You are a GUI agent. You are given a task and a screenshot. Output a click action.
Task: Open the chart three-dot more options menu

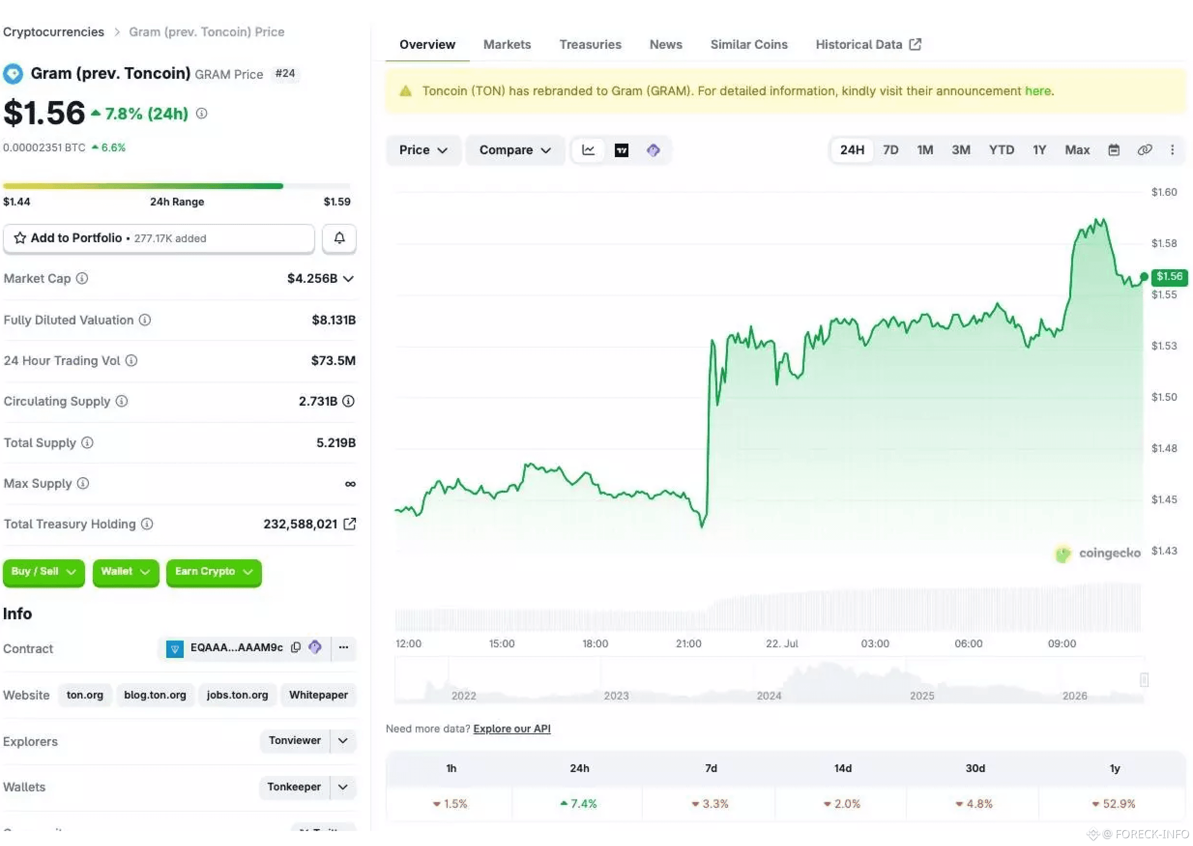(x=1172, y=150)
